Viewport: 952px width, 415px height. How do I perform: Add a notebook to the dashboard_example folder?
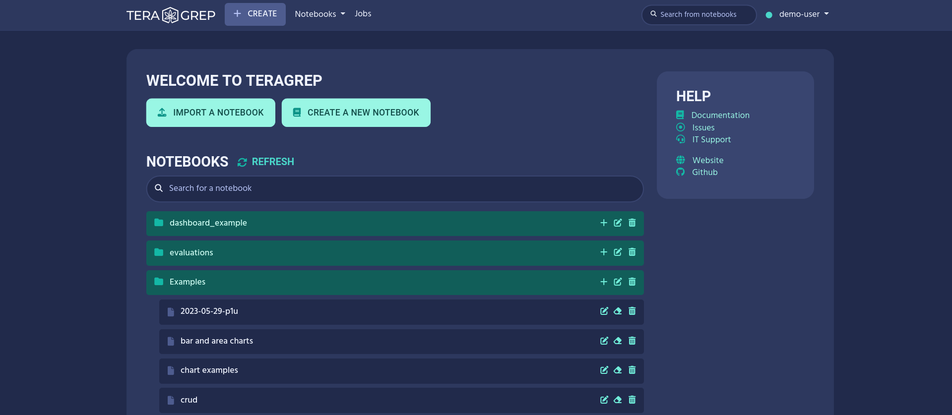pyautogui.click(x=604, y=223)
